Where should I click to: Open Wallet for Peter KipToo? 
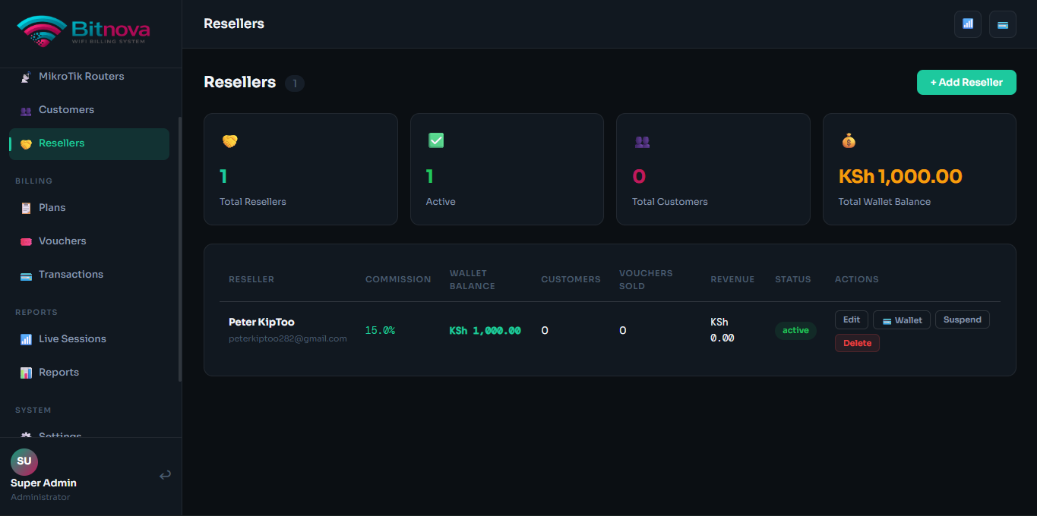[x=902, y=320]
